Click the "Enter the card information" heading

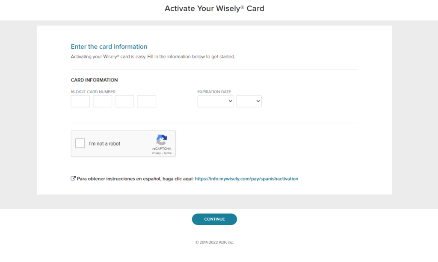click(x=109, y=47)
